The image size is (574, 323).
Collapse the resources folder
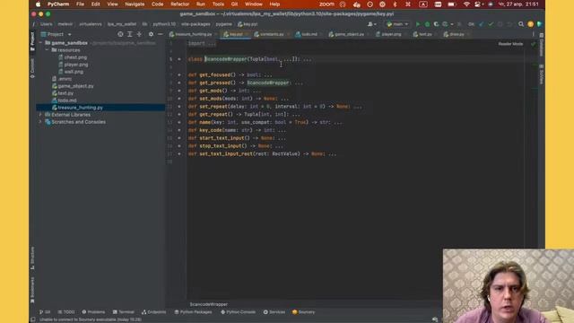47,50
